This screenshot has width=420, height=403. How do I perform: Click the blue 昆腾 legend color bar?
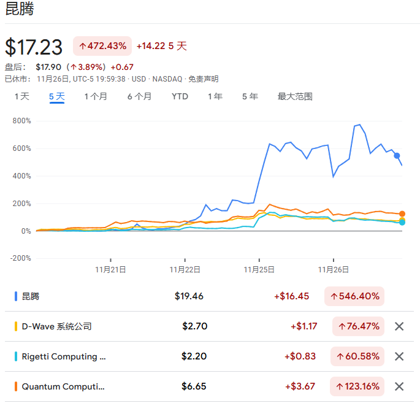point(16,296)
